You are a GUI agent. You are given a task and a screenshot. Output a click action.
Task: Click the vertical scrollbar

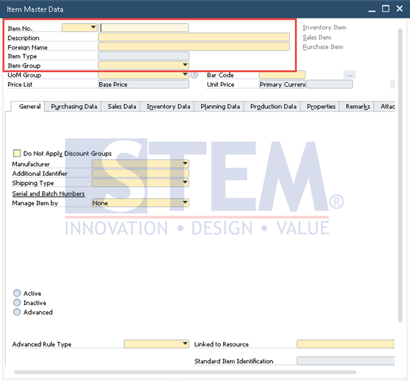(400, 175)
